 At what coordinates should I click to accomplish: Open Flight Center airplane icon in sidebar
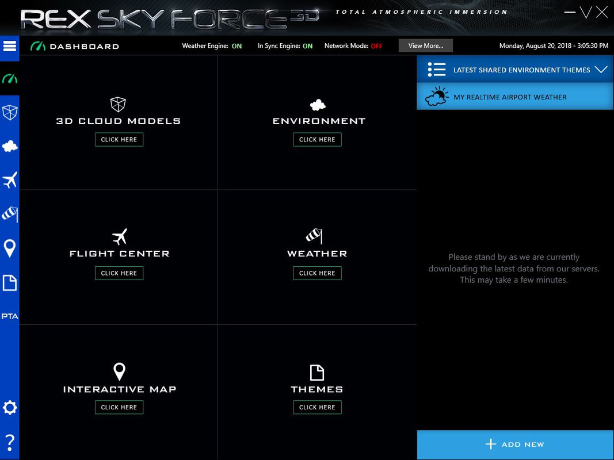point(9,180)
